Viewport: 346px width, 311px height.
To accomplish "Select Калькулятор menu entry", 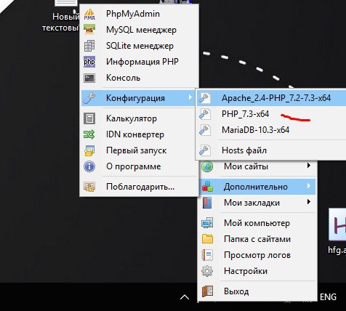I will (140, 118).
